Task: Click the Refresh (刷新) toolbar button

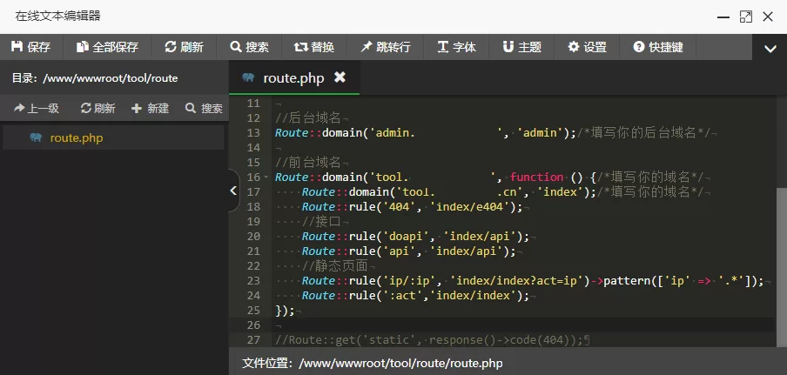Action: [184, 47]
